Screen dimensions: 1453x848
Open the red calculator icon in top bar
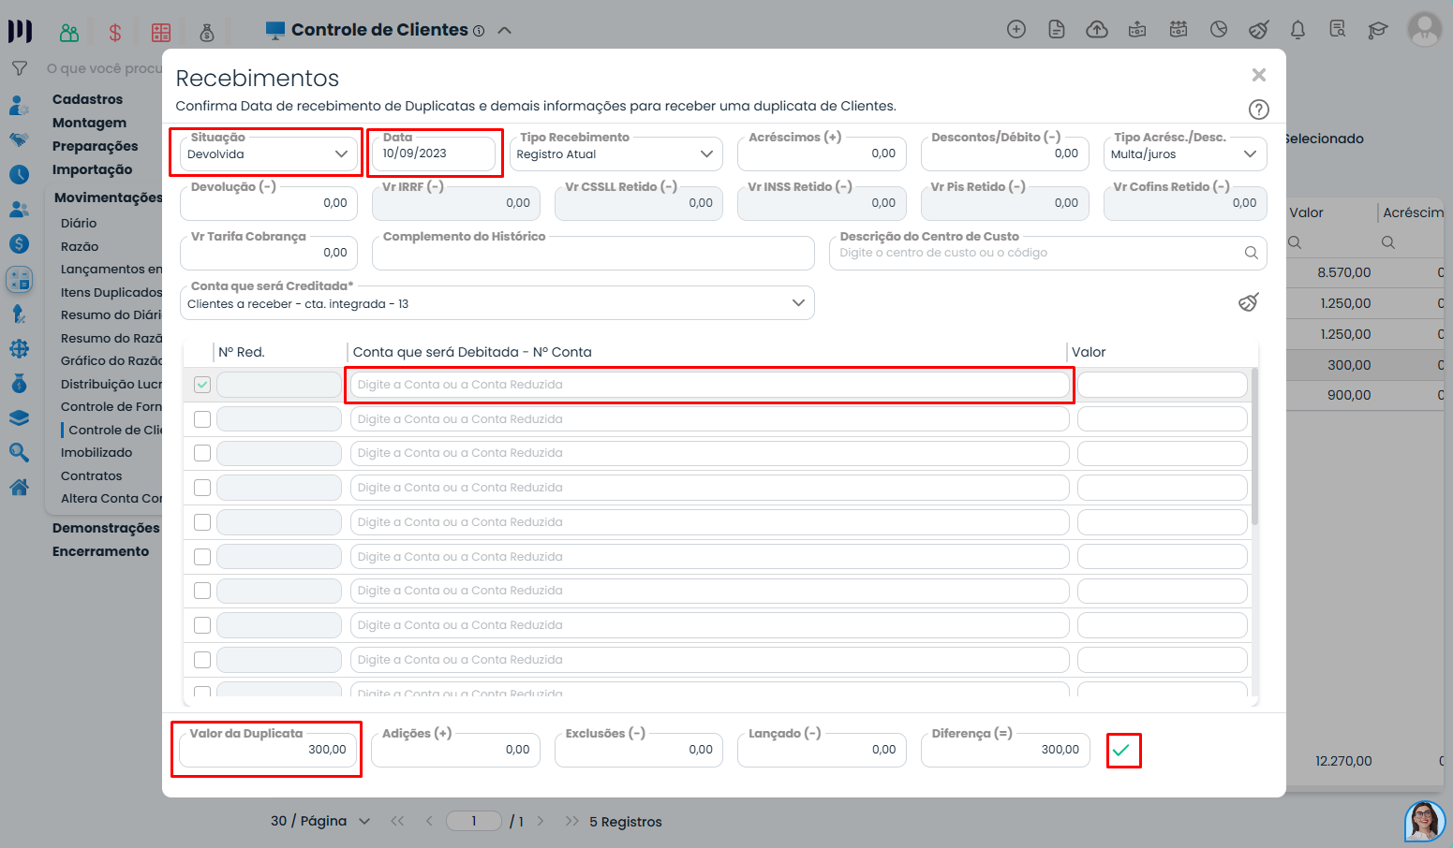click(161, 33)
